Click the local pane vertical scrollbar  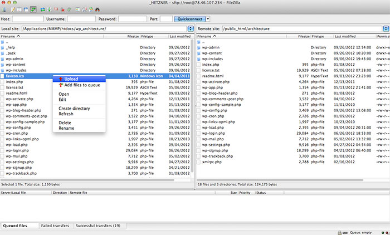point(192,106)
